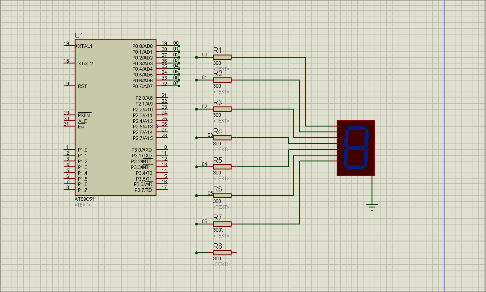Select resistor R7 body
The image size is (486, 292).
222,224
